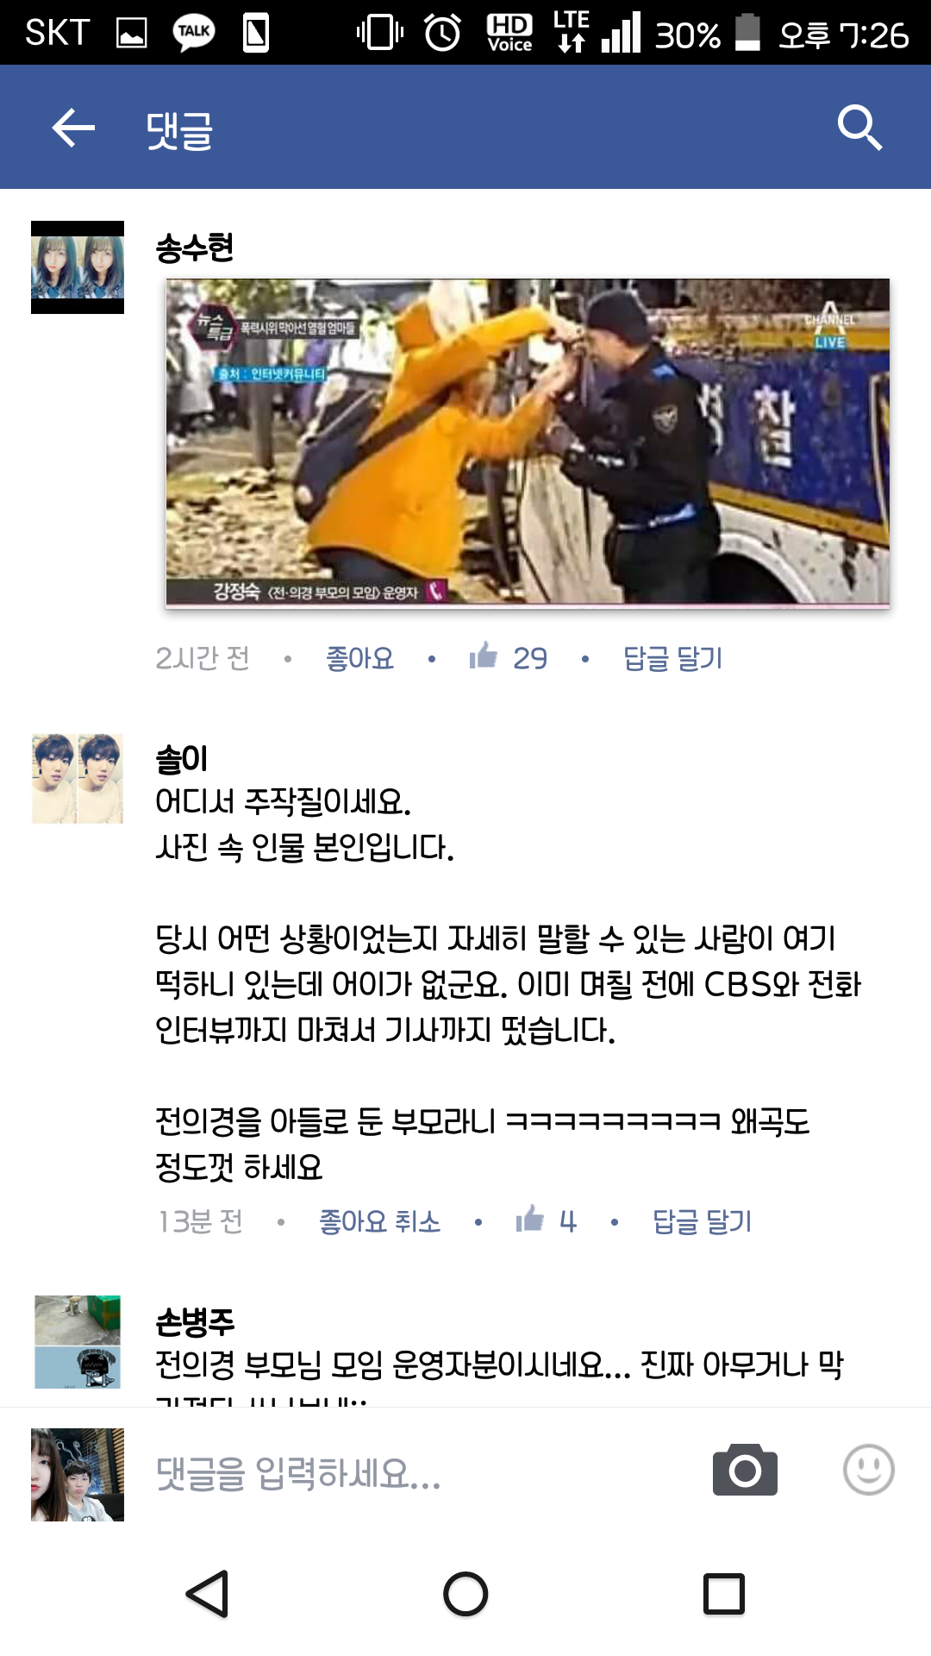Image resolution: width=931 pixels, height=1656 pixels.
Task: Tap the camera icon to attach photo
Action: tap(745, 1469)
